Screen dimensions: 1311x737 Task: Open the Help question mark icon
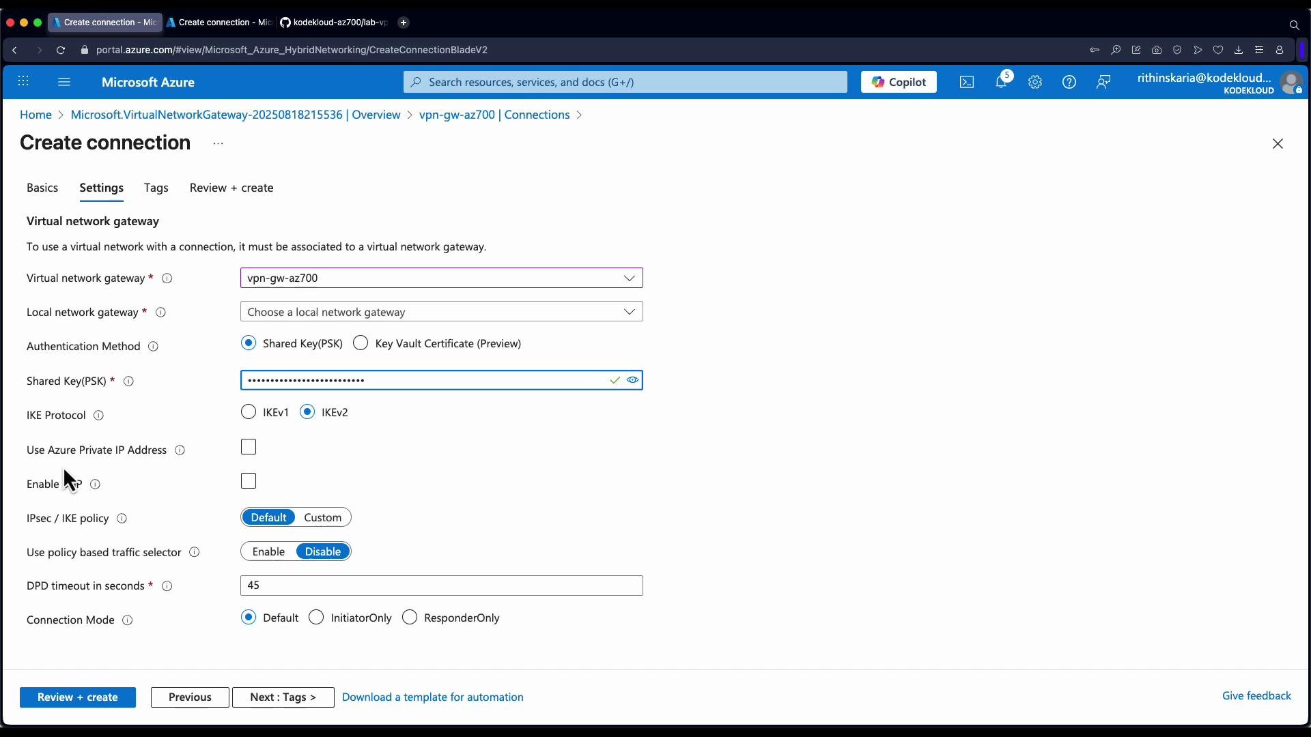click(1069, 82)
